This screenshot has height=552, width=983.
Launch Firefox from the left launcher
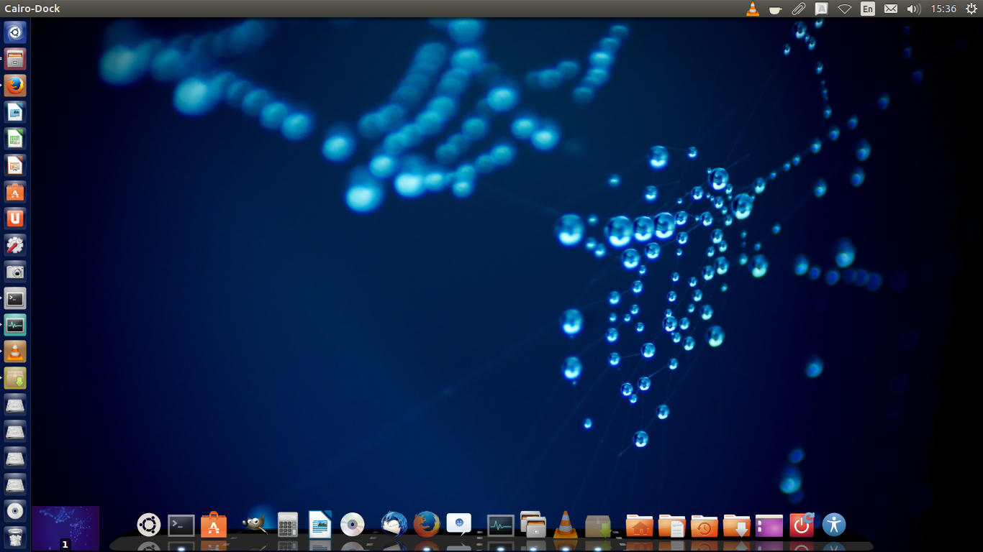[x=15, y=86]
